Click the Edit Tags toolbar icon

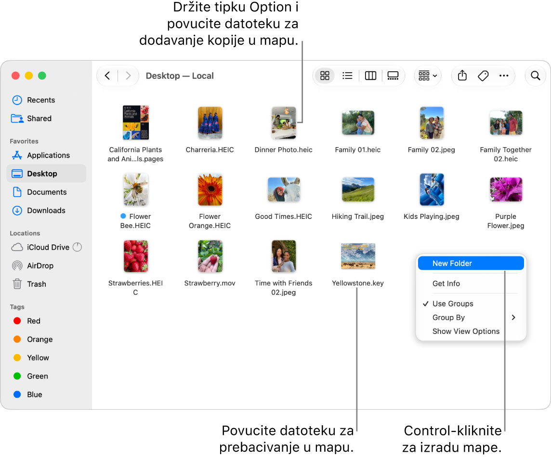[x=483, y=76]
